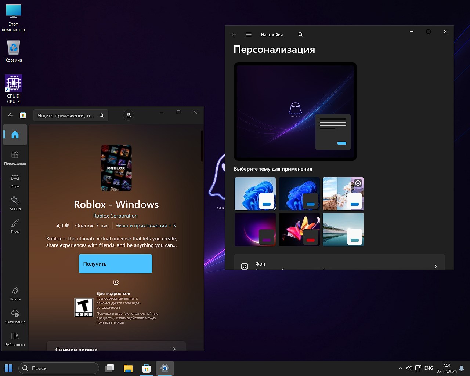Open the Store account profile button
470x376 pixels.
point(129,115)
